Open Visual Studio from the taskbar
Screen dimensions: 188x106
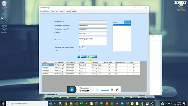[x=76, y=104]
